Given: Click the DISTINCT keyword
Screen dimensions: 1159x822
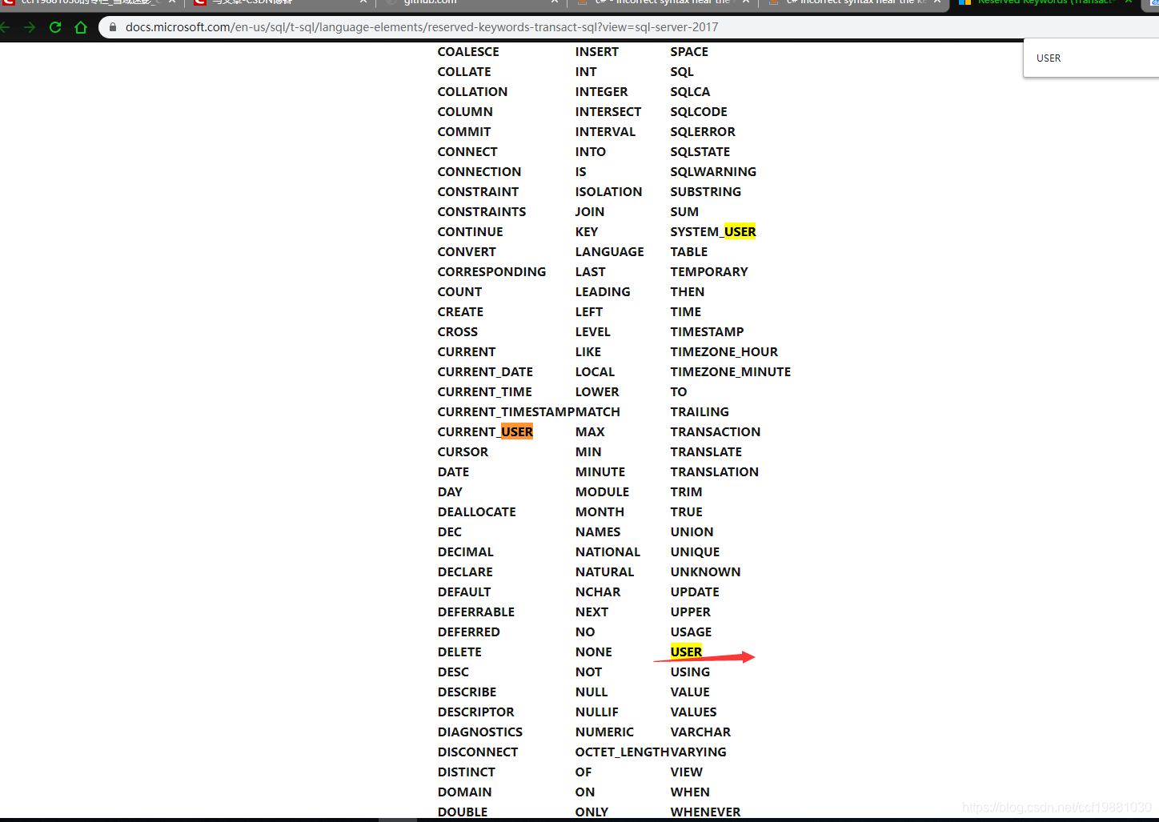Looking at the screenshot, I should coord(467,772).
